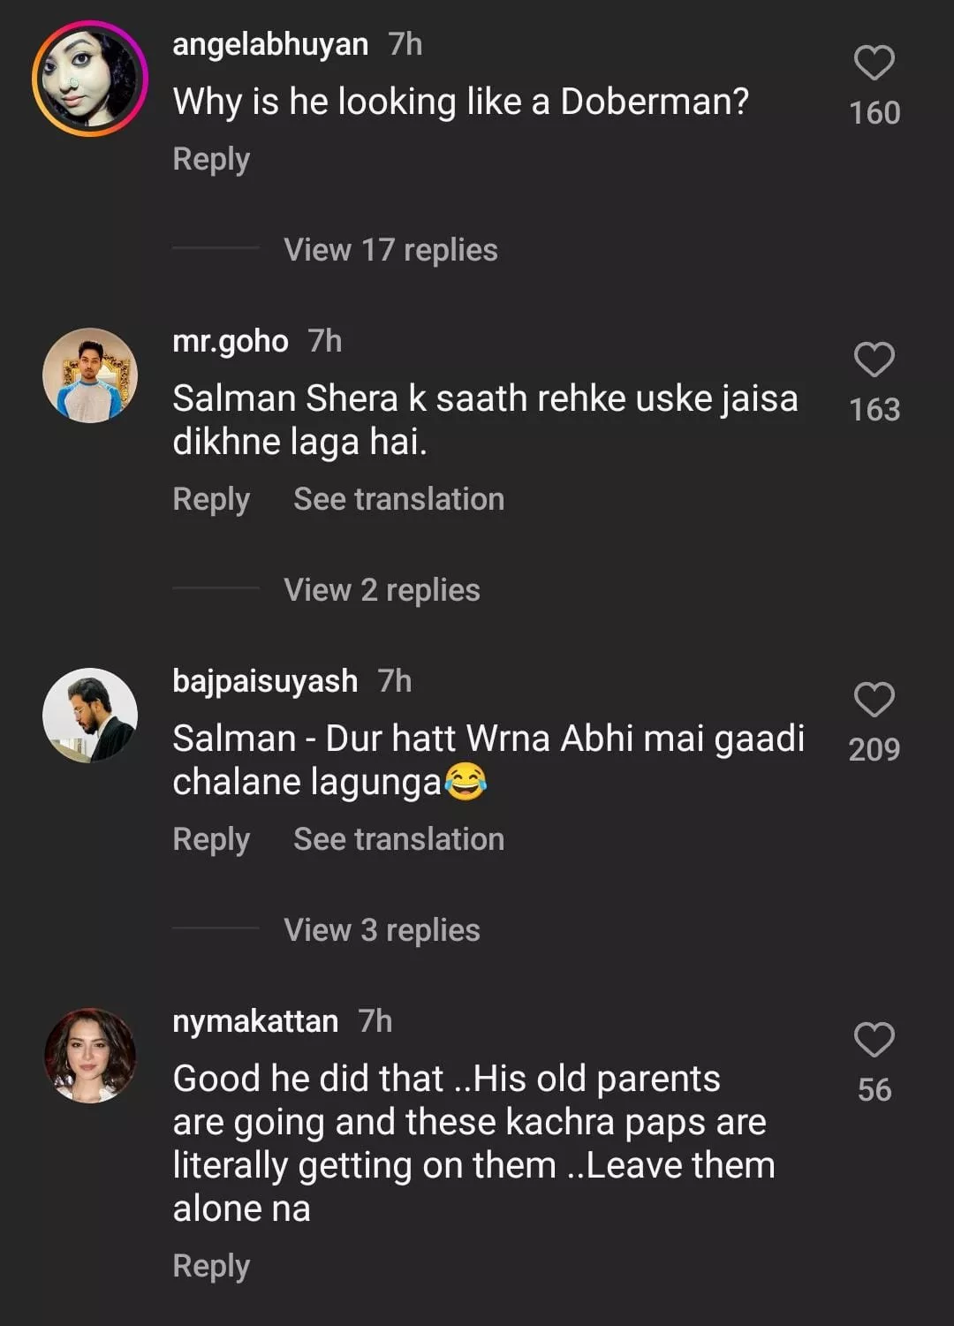Screen dimensions: 954x1326
Task: See translation of mr.goho's comment
Action: click(398, 500)
